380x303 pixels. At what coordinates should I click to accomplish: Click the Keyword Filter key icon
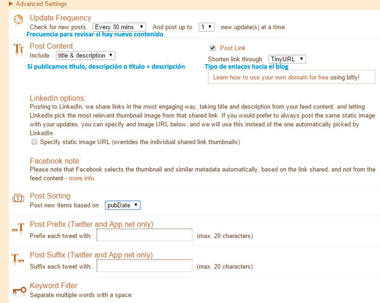click(x=18, y=290)
